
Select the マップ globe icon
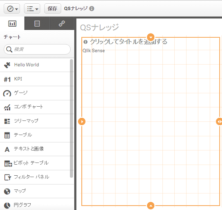point(7,191)
